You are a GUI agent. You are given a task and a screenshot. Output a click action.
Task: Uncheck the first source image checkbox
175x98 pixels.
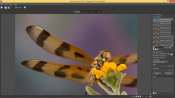click(x=154, y=21)
